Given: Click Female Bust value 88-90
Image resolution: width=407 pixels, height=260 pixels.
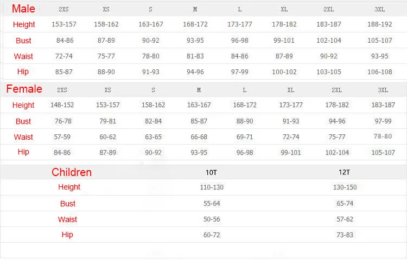Looking at the screenshot, I should pyautogui.click(x=245, y=121).
